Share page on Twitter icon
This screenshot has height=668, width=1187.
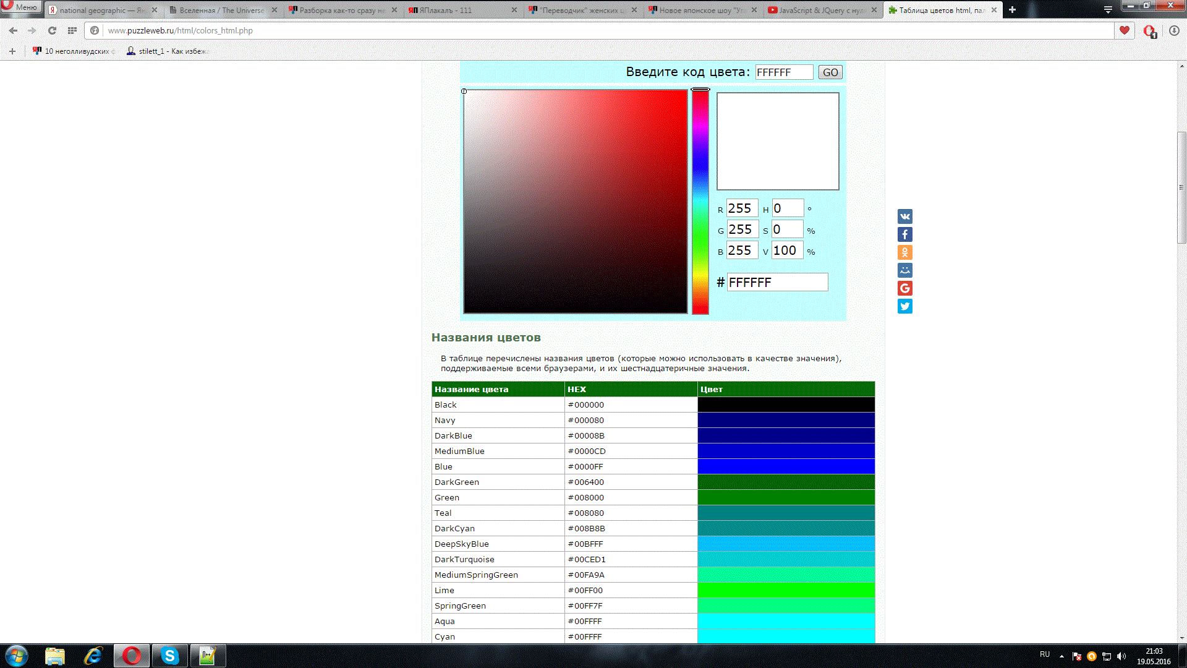click(904, 306)
